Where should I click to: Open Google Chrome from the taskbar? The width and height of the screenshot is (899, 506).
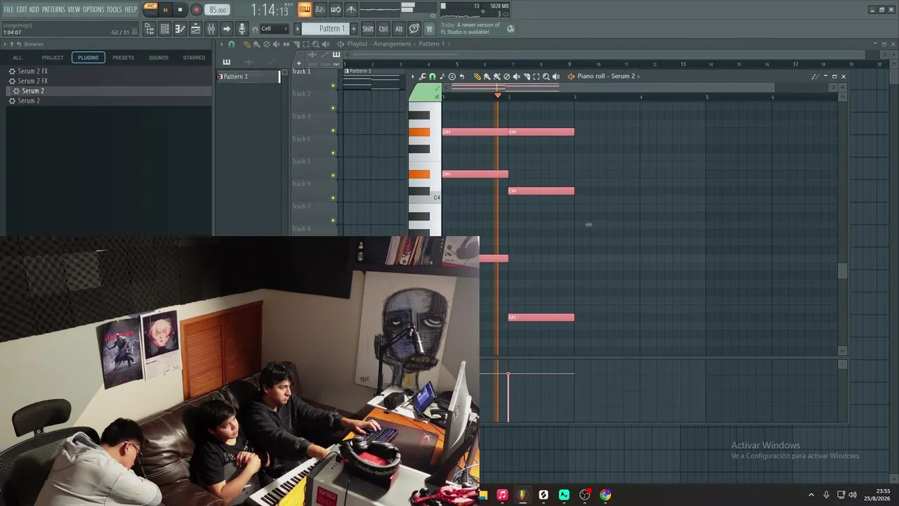605,495
